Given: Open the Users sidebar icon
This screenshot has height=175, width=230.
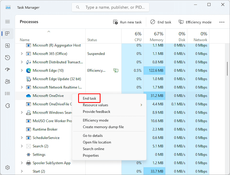Looking at the screenshot, I should tap(7, 82).
